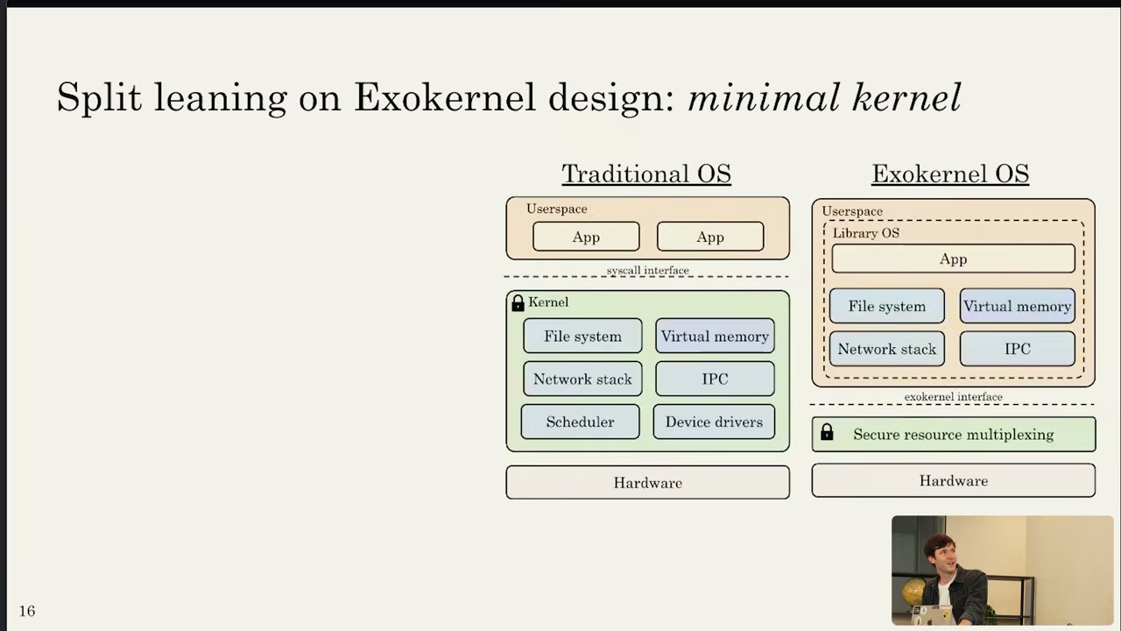The width and height of the screenshot is (1121, 631).
Task: Click the "exokernel interface" label
Action: 954,397
